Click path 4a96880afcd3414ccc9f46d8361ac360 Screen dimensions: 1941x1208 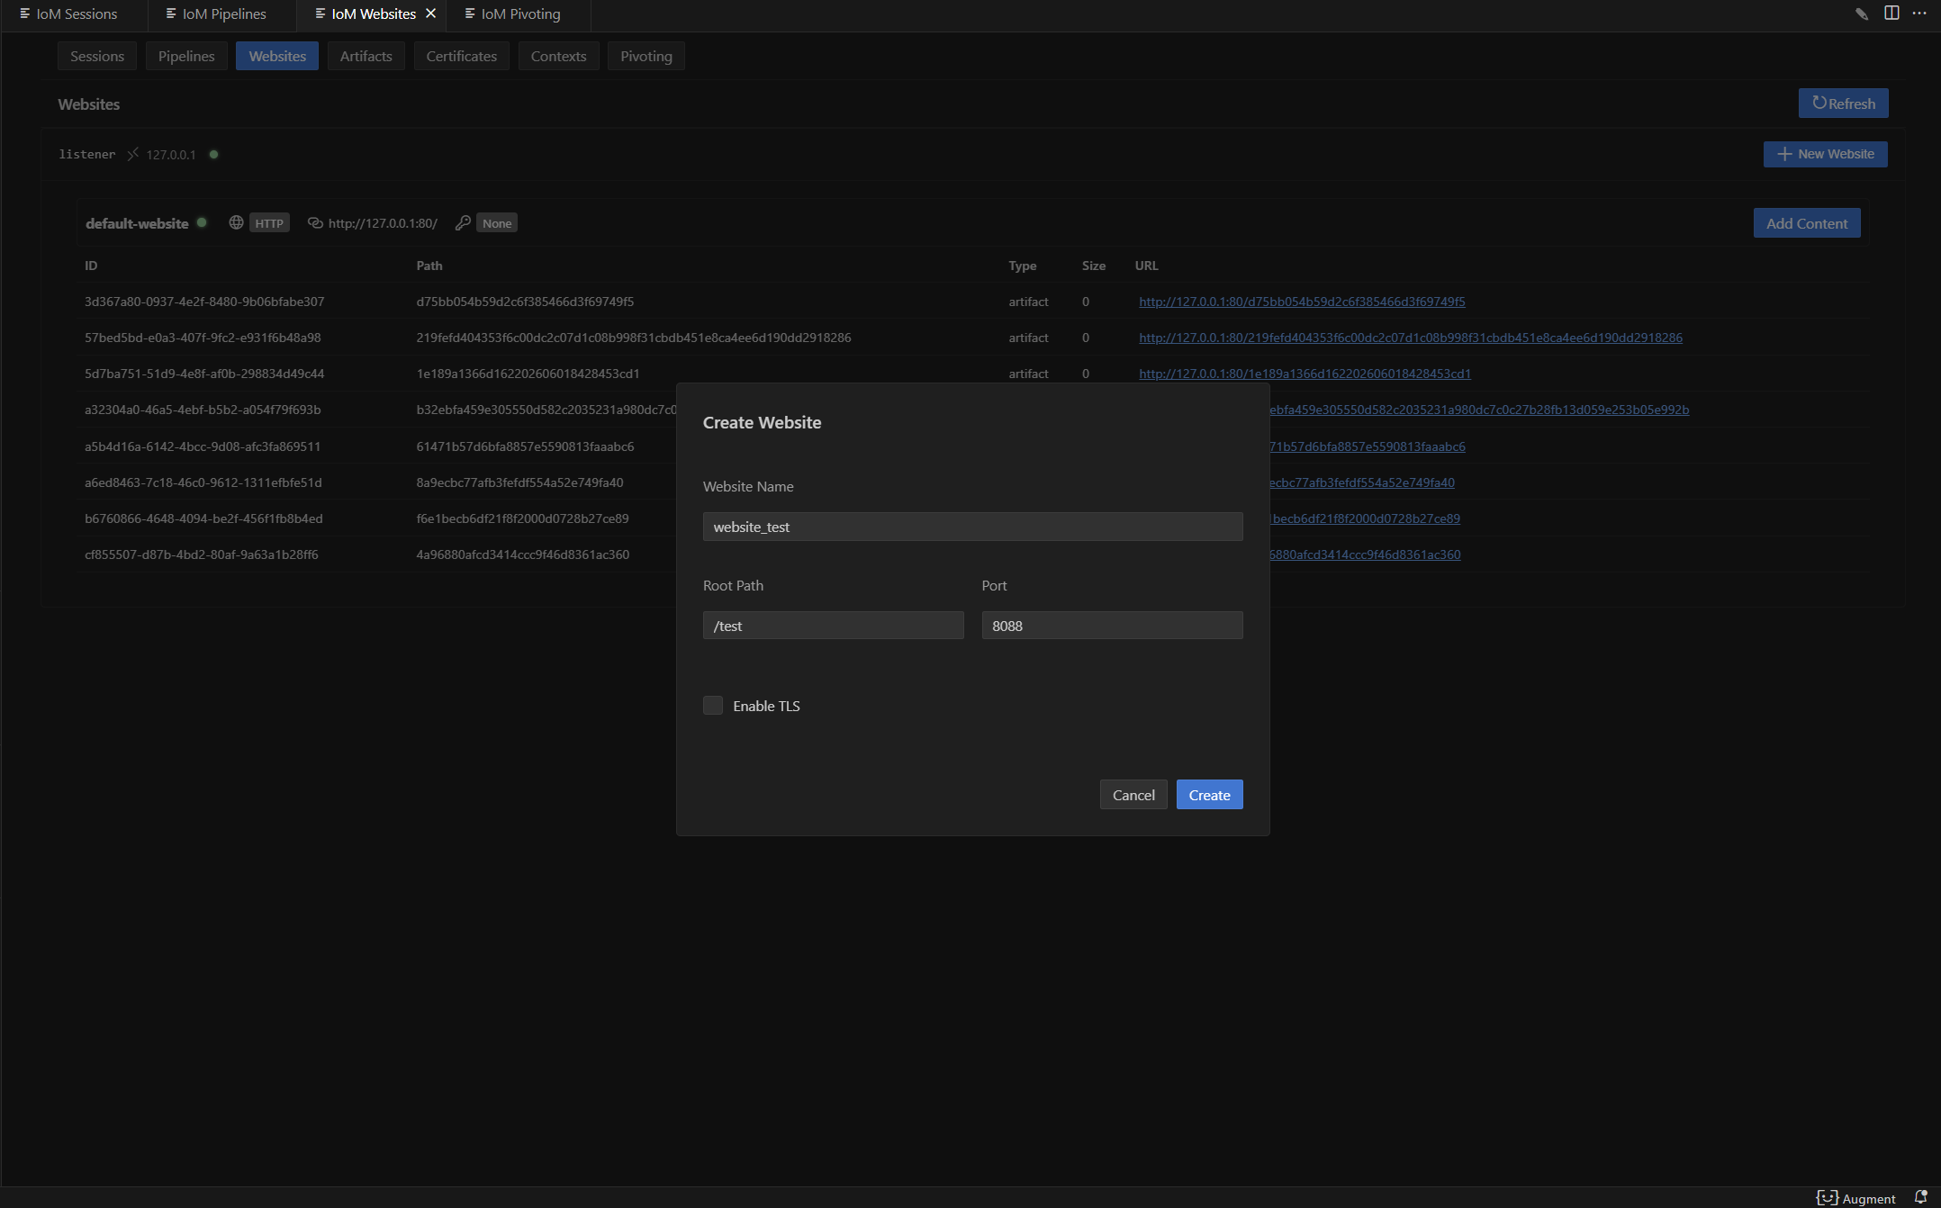point(522,554)
